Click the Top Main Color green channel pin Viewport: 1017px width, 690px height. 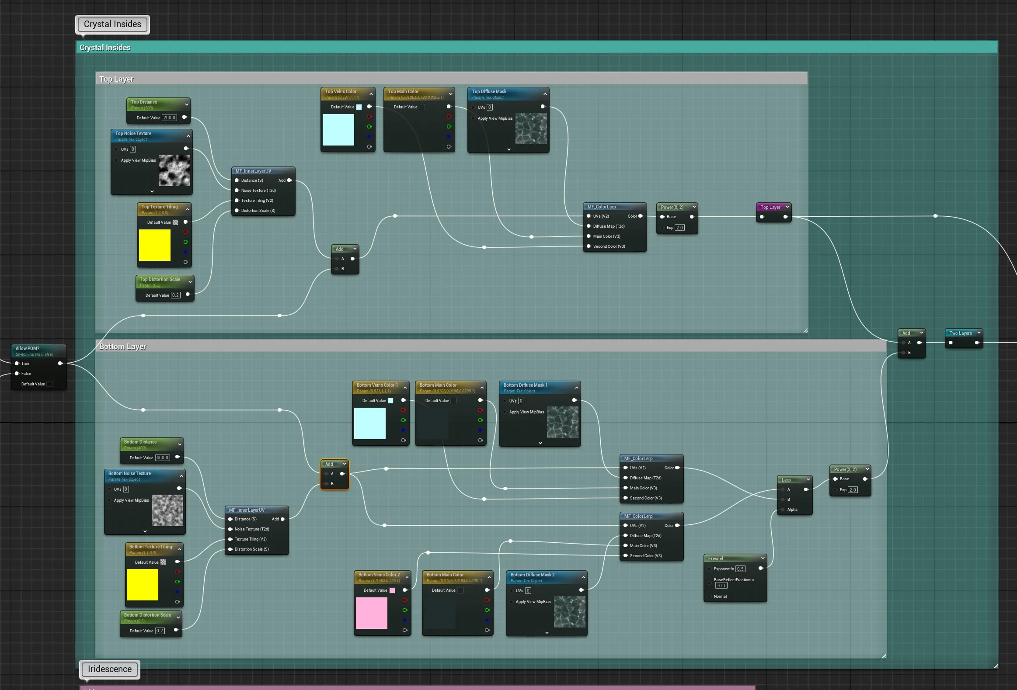449,127
